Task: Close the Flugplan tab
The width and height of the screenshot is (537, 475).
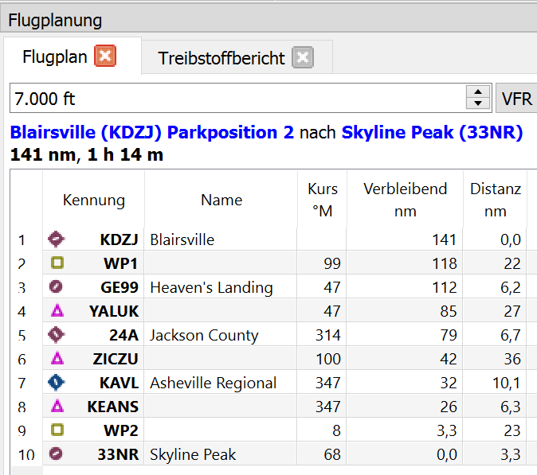Action: pos(105,56)
